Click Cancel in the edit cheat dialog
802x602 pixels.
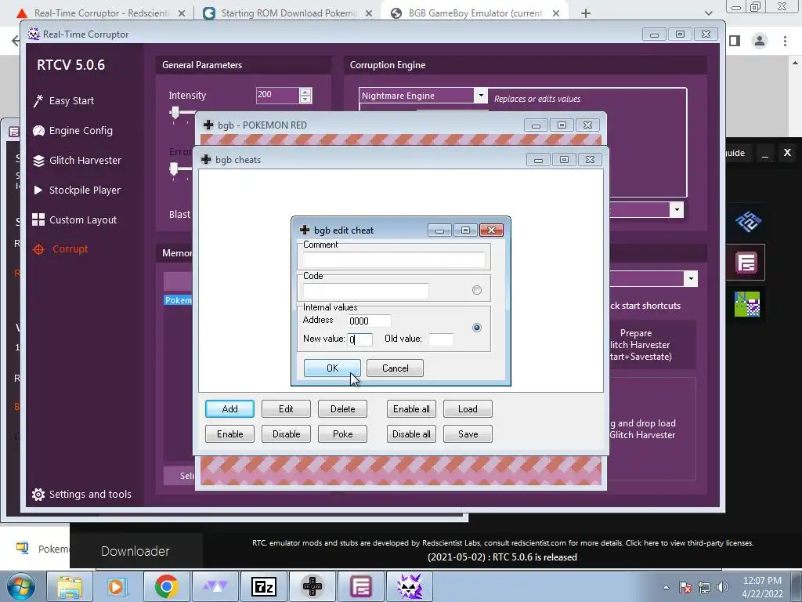[395, 368]
